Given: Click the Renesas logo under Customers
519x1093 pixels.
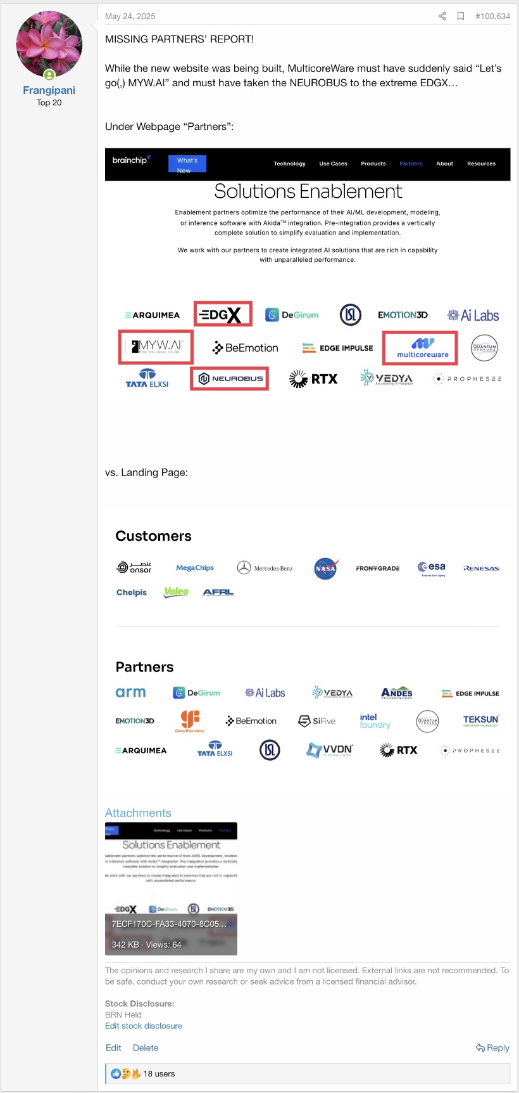Looking at the screenshot, I should (481, 568).
